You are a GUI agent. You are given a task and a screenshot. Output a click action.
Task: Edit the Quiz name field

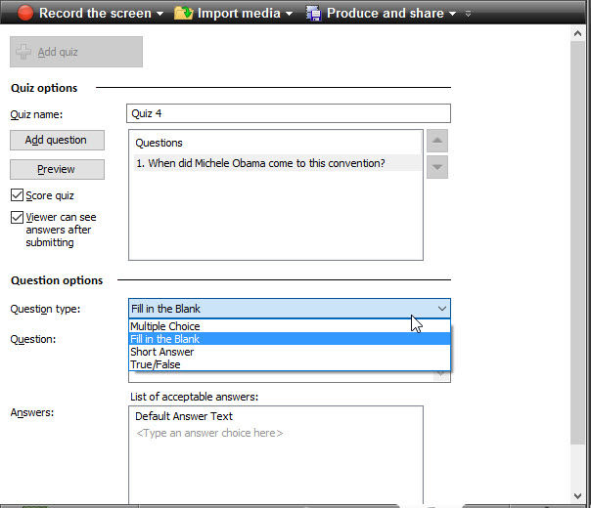289,113
